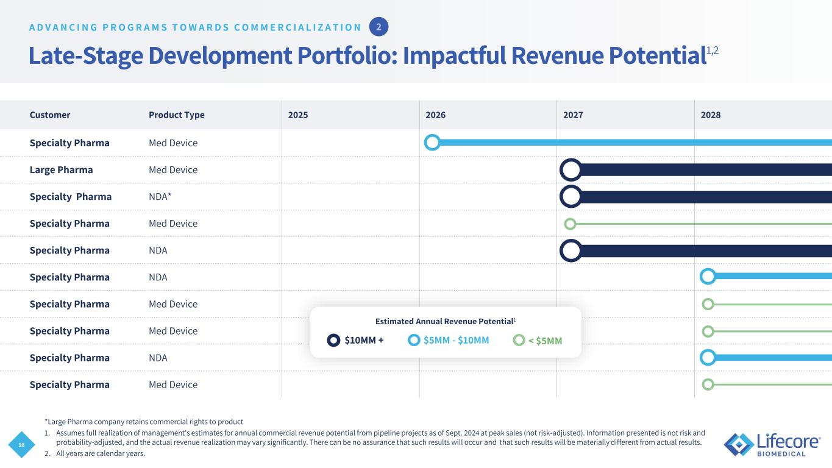This screenshot has width=832, height=468.
Task: Click the start circle in the Large Pharma row
Action: (571, 170)
